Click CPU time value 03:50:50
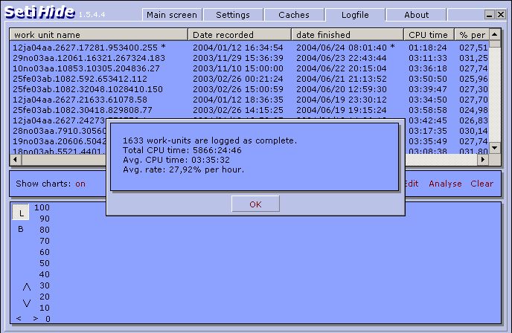Image resolution: width=512 pixels, height=333 pixels. point(427,79)
